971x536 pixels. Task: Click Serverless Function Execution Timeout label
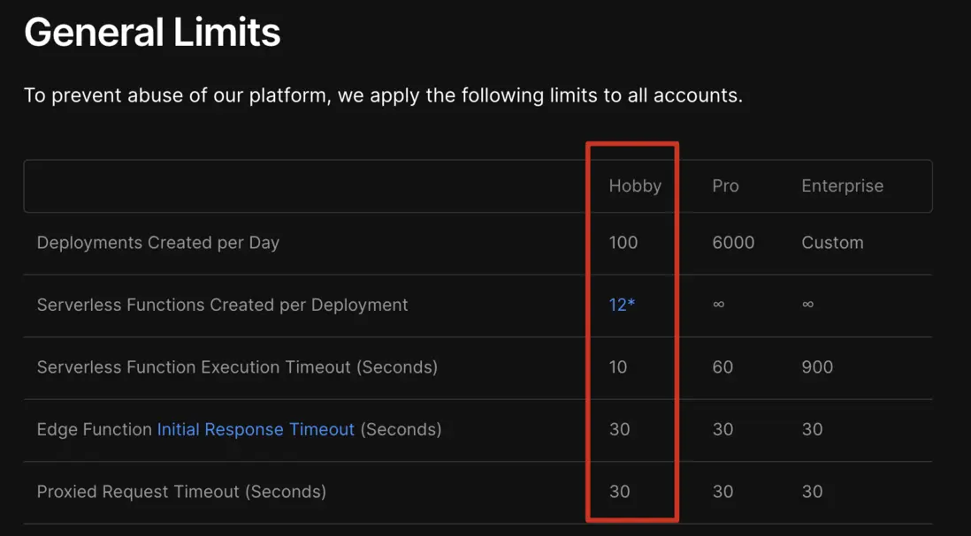237,366
